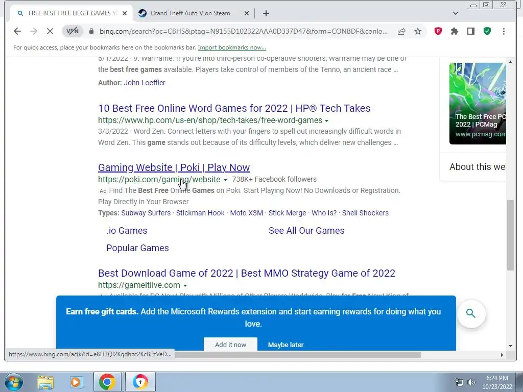Click the vertical scrollbar thumb
The height and width of the screenshot is (392, 523).
click(510, 235)
